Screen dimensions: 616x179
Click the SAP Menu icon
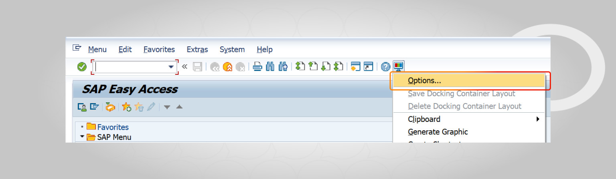(95, 107)
